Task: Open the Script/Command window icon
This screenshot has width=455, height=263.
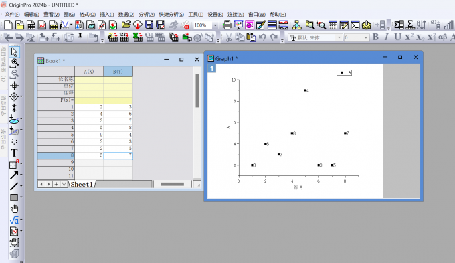Action: coord(355,25)
